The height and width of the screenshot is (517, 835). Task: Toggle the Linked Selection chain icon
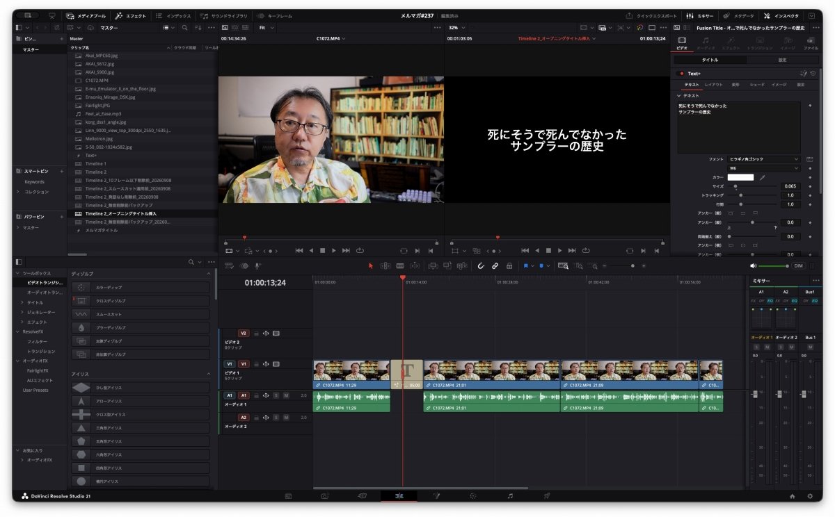coord(495,265)
